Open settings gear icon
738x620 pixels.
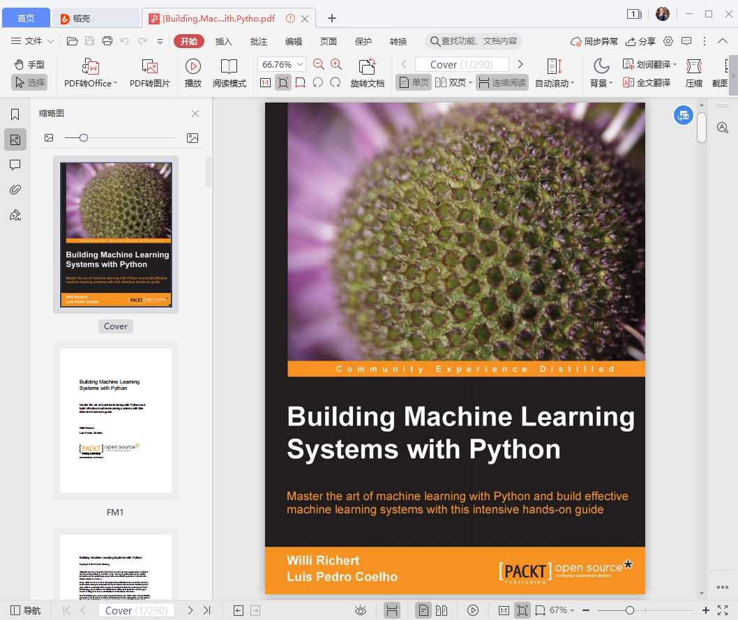tap(668, 41)
